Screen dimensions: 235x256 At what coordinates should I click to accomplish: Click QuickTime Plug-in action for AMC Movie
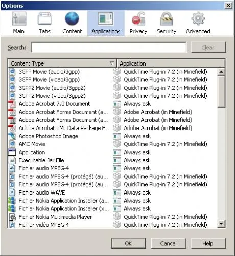pos(166,144)
